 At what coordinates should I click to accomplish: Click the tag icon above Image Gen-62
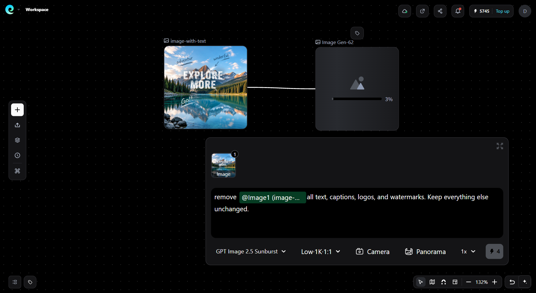click(357, 33)
